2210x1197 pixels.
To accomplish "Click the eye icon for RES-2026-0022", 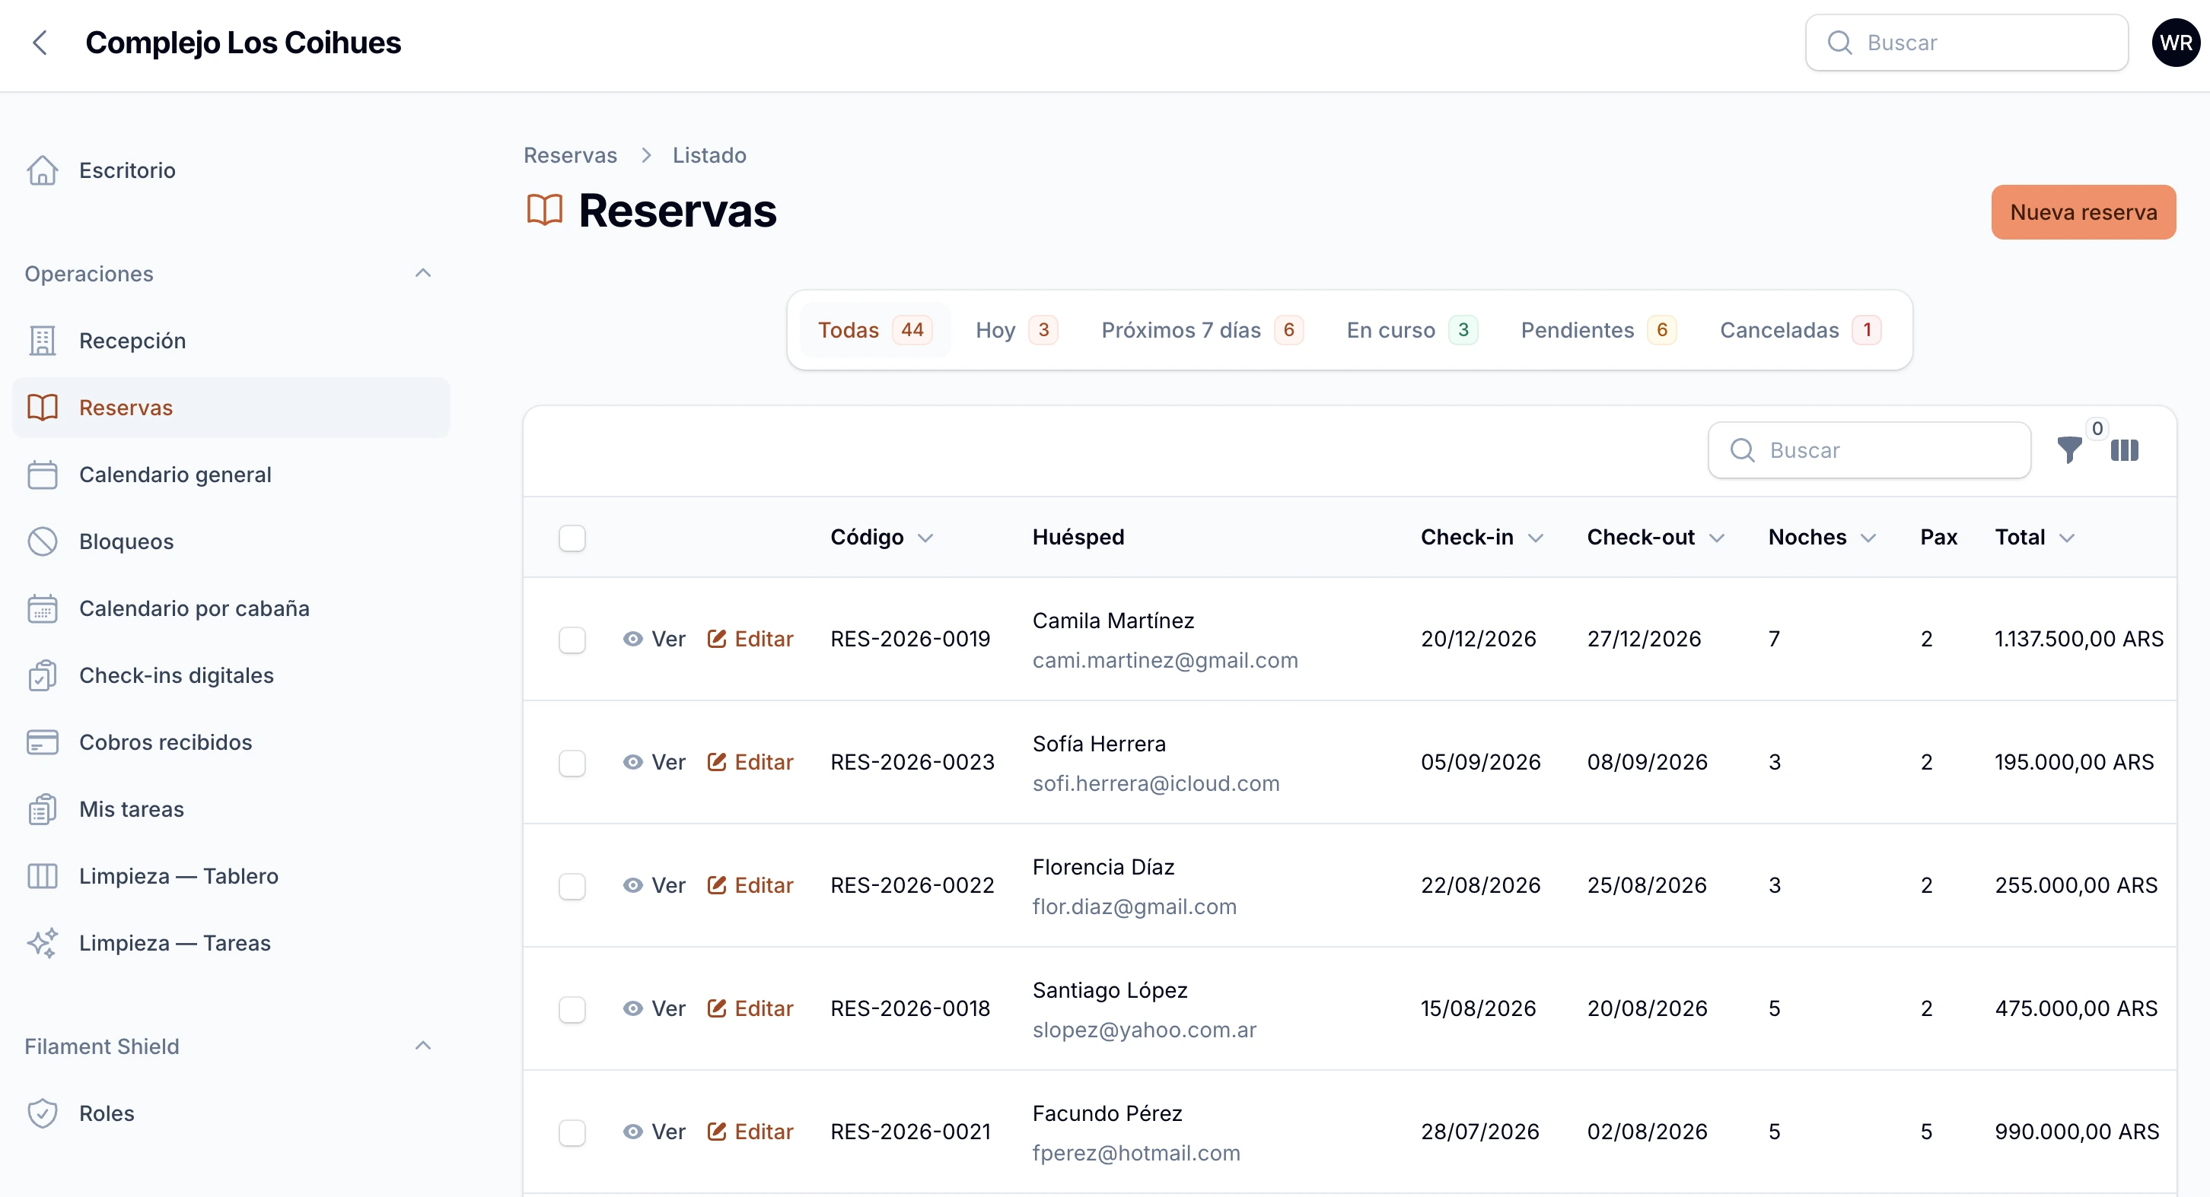I will (632, 885).
